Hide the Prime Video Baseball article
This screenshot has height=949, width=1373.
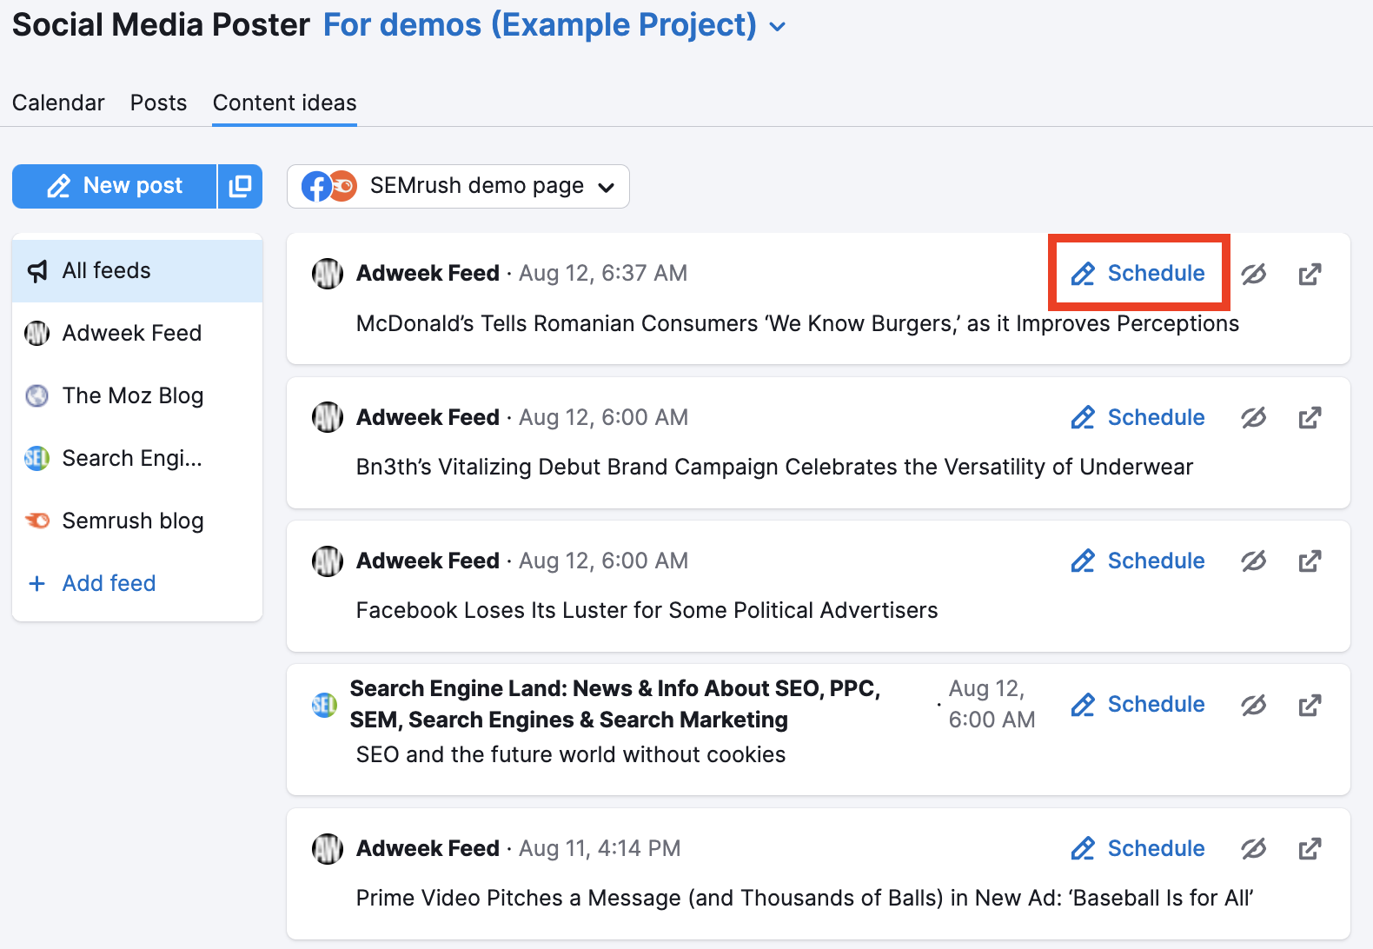(1253, 849)
